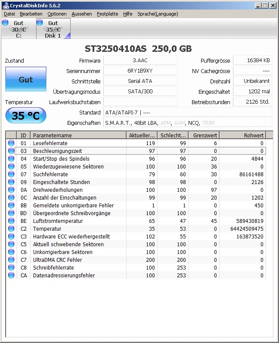The height and width of the screenshot is (343, 279).
Task: Click status orb for Hardware ECC wiederhergestellt
Action: click(x=11, y=236)
